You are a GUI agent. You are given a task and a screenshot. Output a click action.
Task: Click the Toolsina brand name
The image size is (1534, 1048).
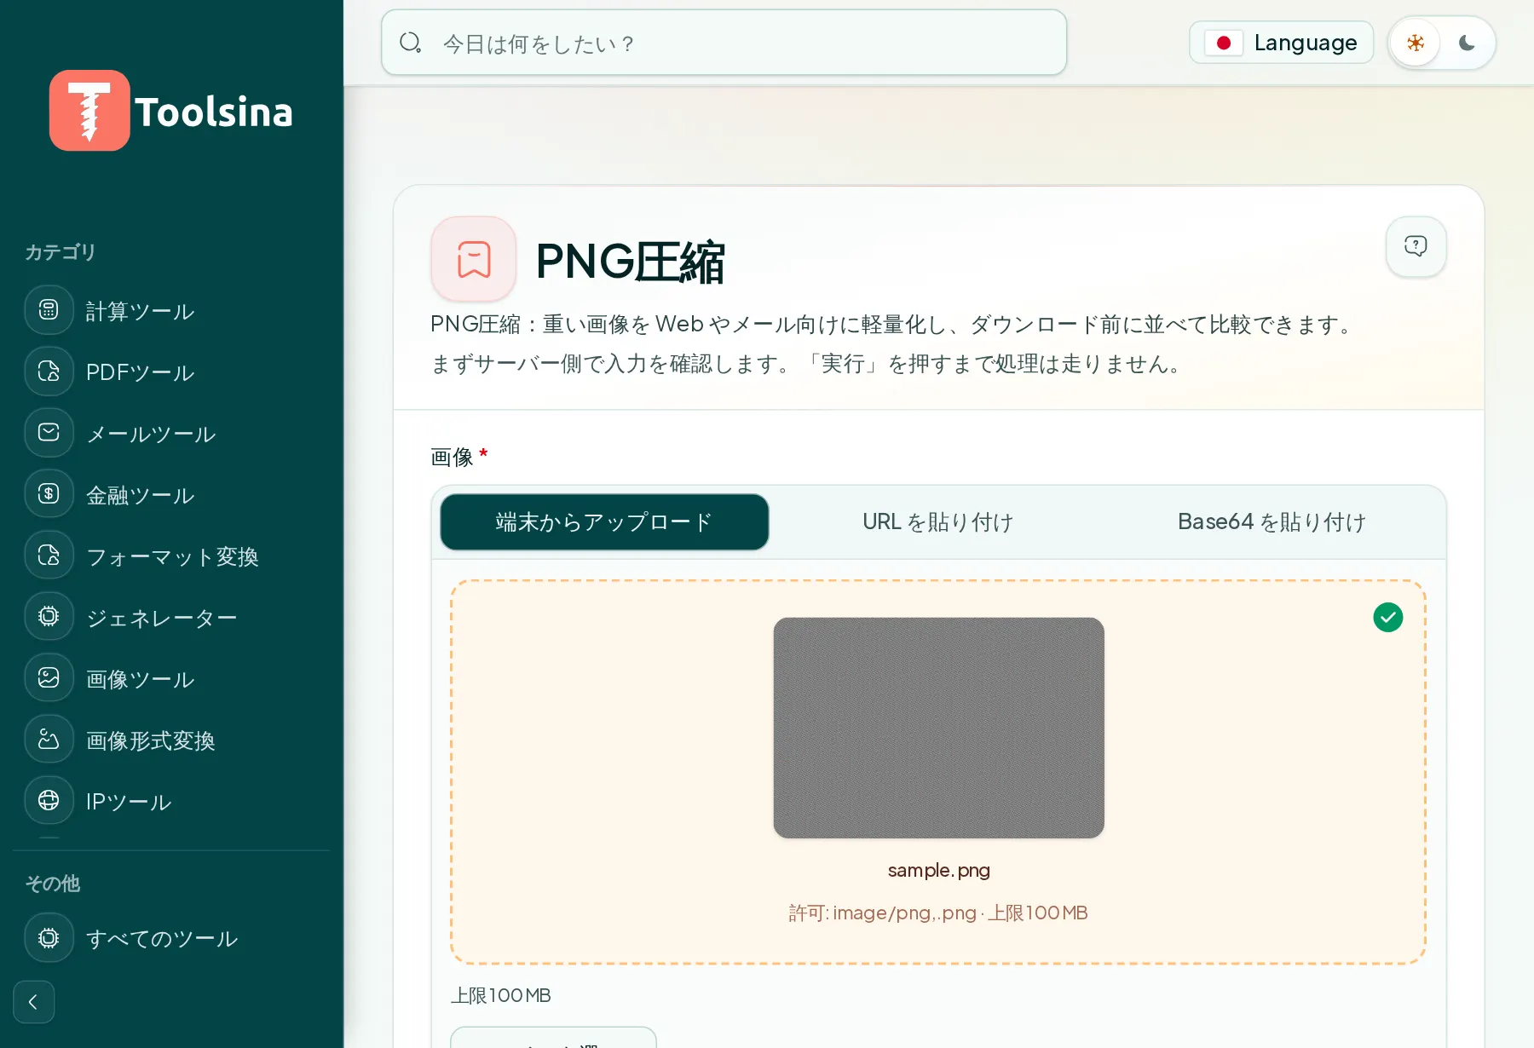tap(214, 112)
